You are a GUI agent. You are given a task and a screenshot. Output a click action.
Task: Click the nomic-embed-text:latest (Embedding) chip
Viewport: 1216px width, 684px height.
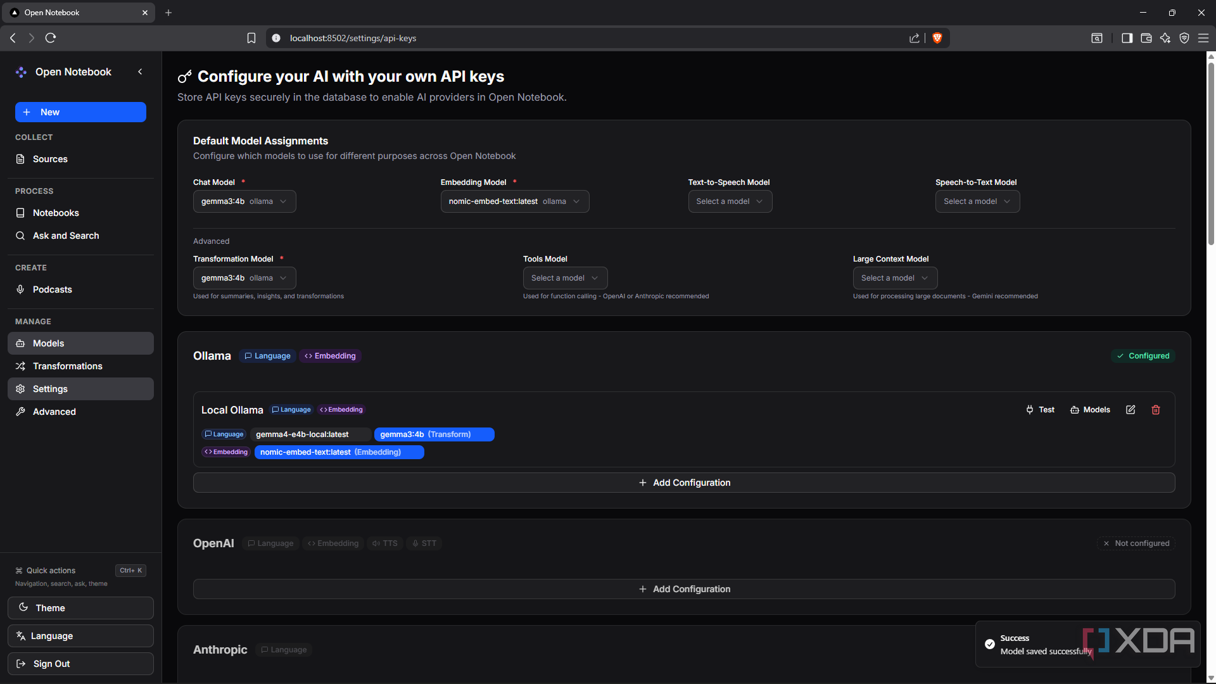[339, 452]
